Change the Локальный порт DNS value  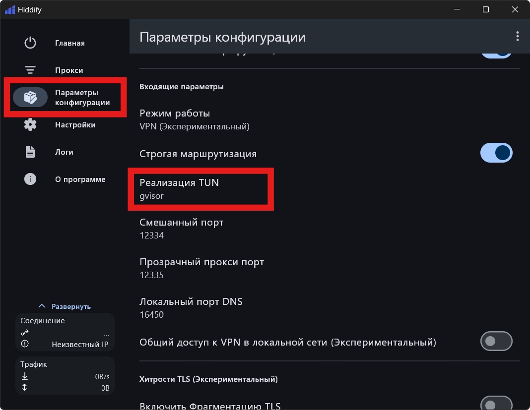191,308
